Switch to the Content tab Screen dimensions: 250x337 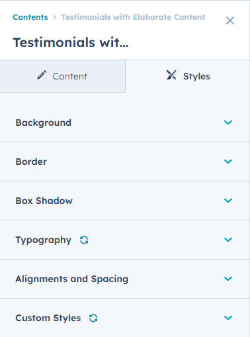(x=63, y=76)
